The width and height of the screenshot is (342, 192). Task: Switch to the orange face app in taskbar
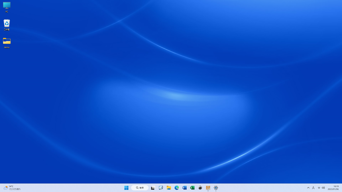208,188
